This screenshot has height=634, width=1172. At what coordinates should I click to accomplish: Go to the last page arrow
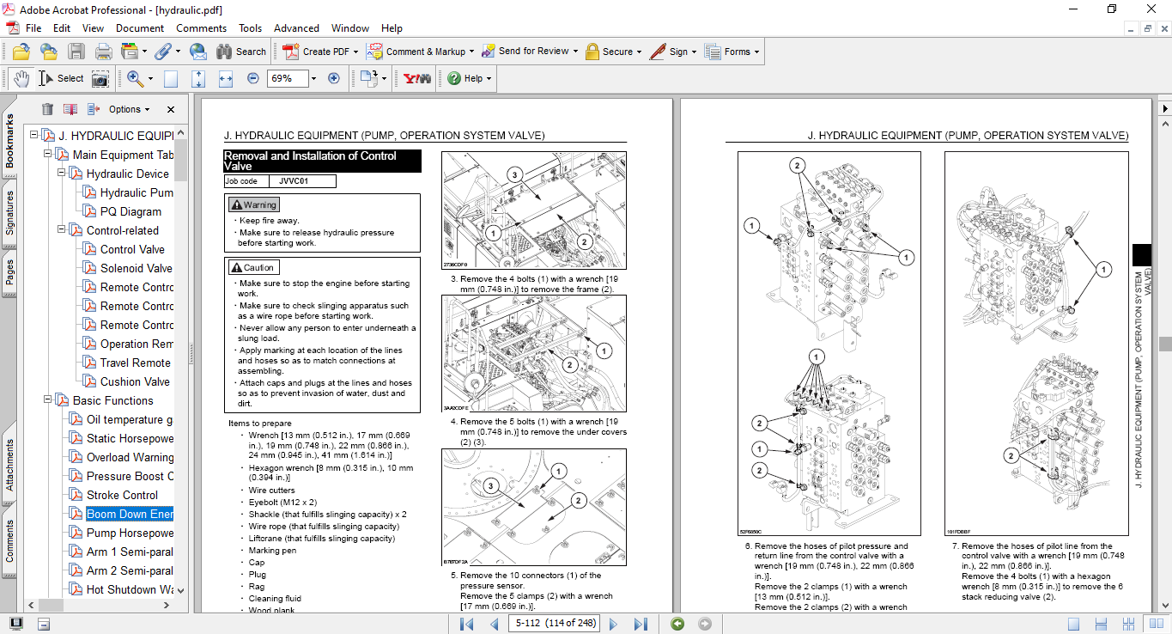[641, 624]
